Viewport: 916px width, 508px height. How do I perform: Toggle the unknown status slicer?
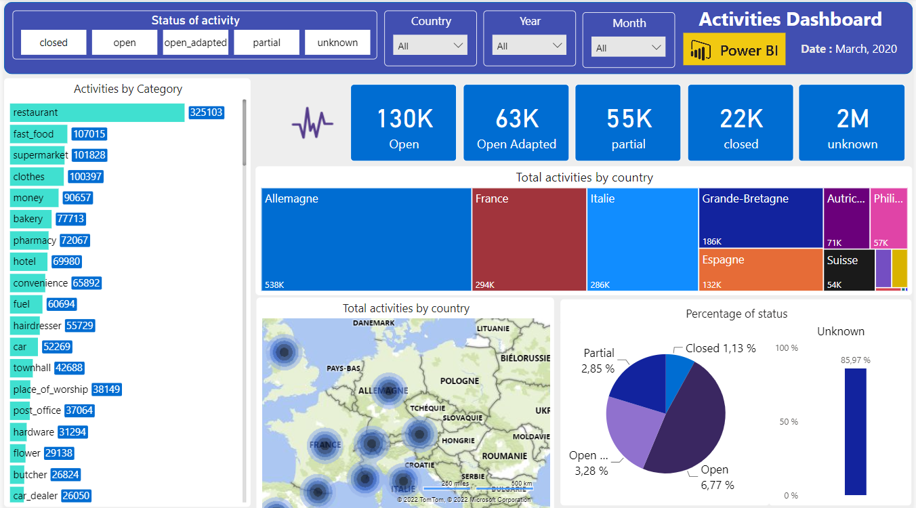coord(337,43)
